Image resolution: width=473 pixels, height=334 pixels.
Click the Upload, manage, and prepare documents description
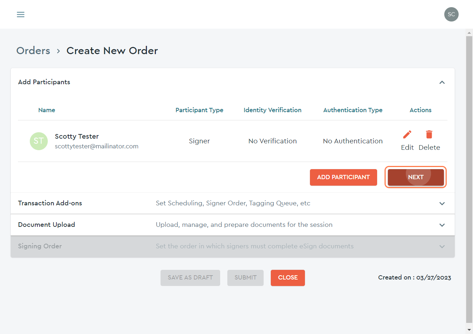tap(244, 225)
